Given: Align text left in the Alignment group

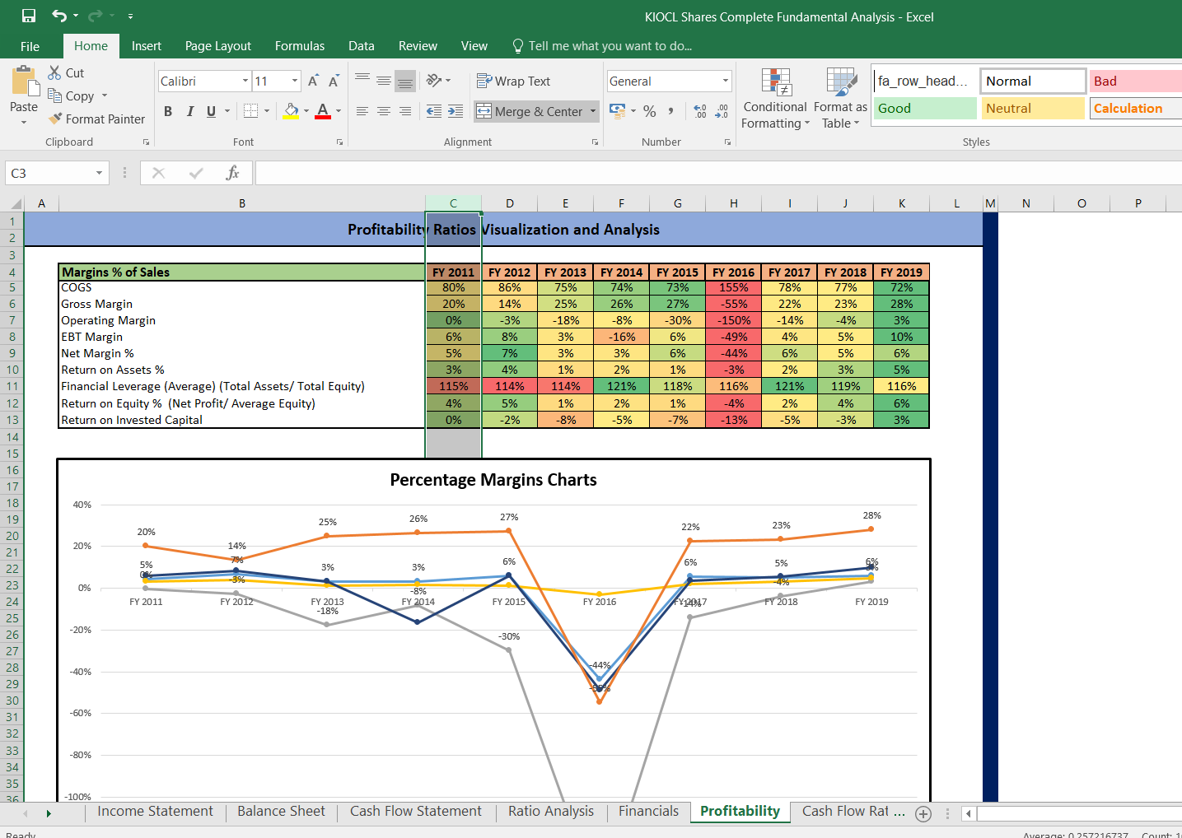Looking at the screenshot, I should point(362,111).
